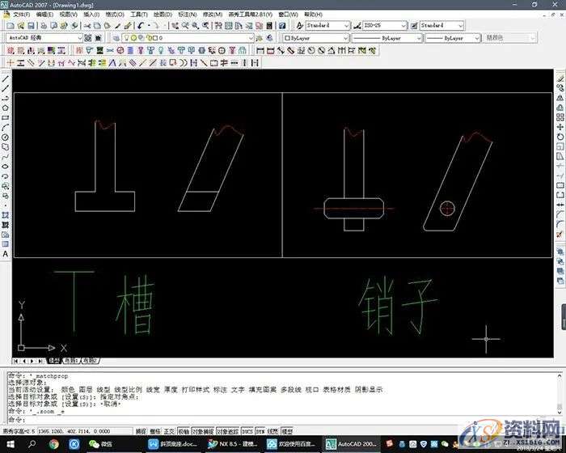Click the Move tool in modify toolbar
Screen dimensions: 566x453
click(x=560, y=127)
